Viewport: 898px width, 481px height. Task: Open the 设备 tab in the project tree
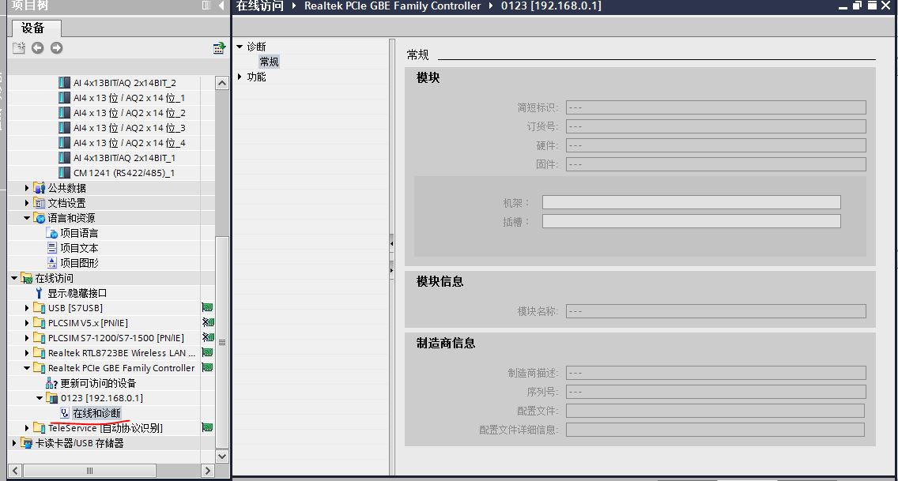tap(36, 28)
